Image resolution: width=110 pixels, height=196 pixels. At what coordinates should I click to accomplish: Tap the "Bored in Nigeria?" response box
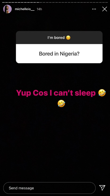click(59, 54)
